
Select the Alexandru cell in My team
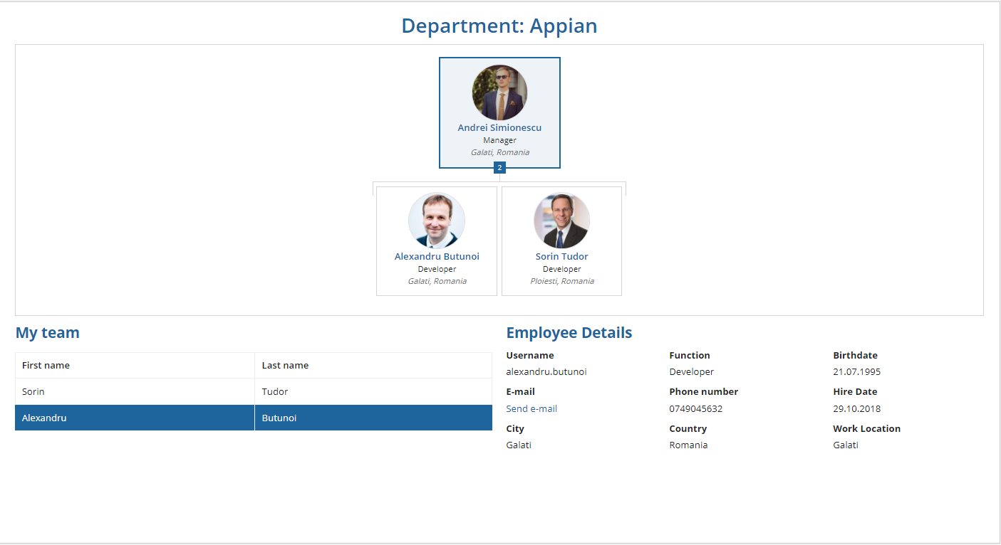135,418
